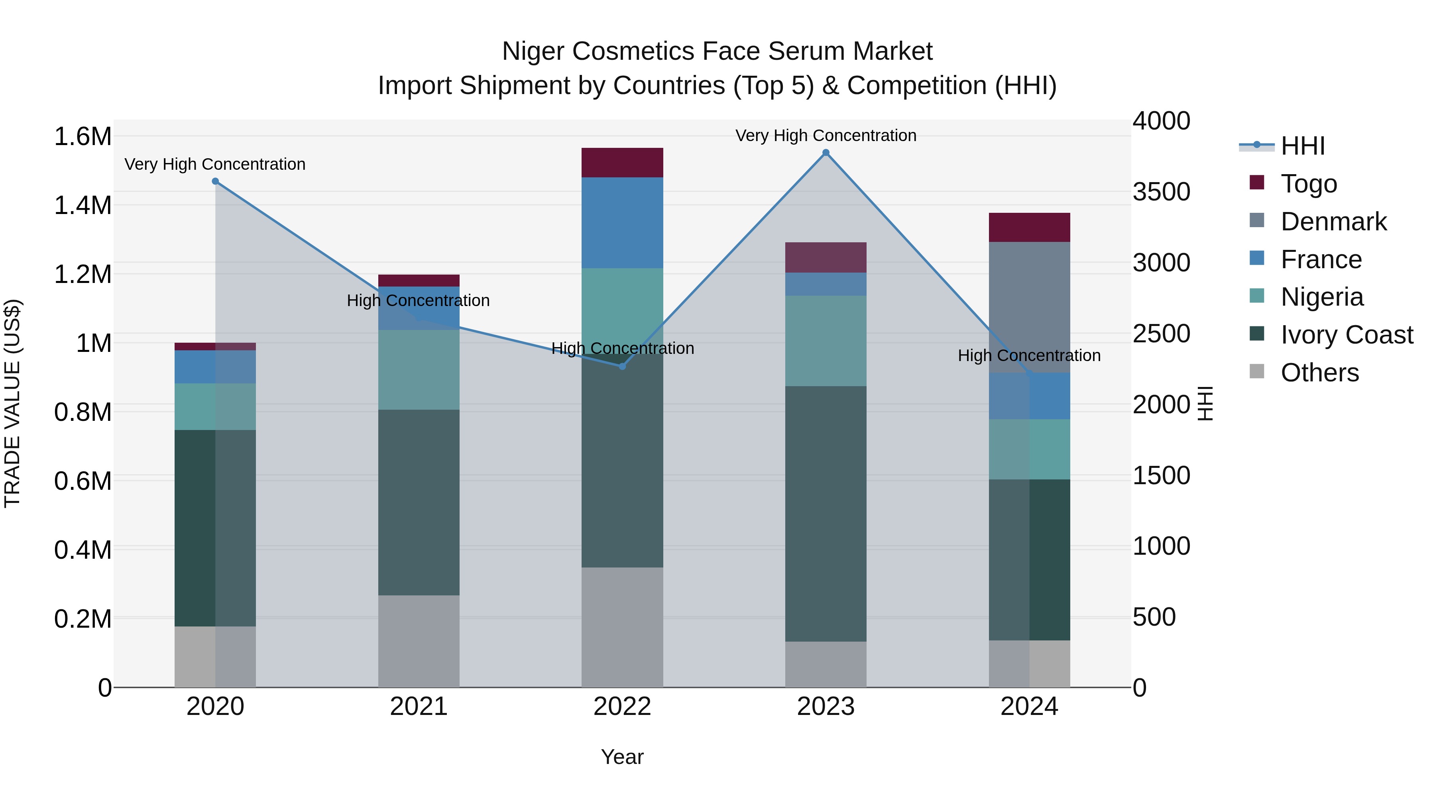Screen dimensions: 1435x807
Task: Click the 2020 Others bar segment
Action: click(215, 657)
